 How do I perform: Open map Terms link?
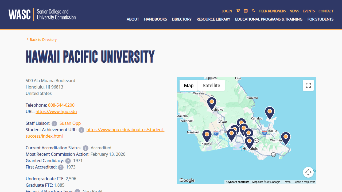point(287,182)
